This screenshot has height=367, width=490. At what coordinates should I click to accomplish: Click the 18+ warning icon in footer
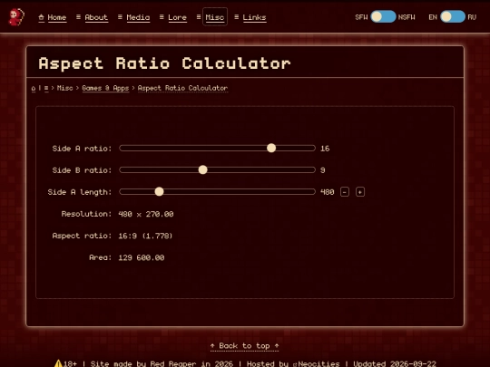point(58,363)
